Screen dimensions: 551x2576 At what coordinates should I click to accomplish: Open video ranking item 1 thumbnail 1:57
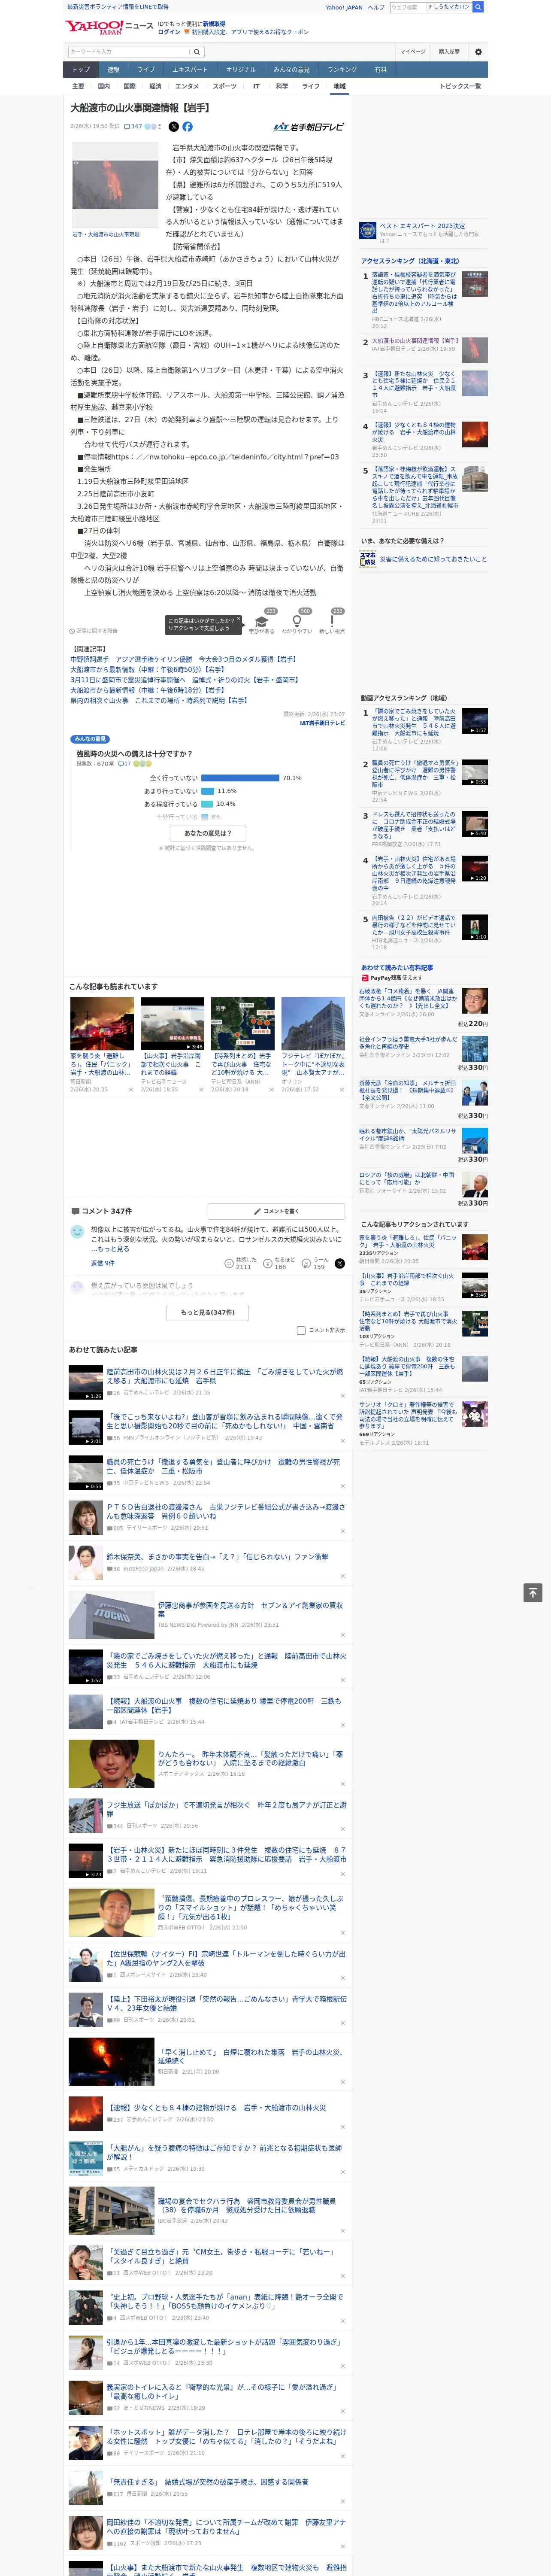(475, 721)
